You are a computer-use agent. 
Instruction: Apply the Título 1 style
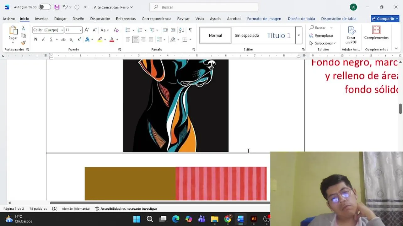pos(279,35)
